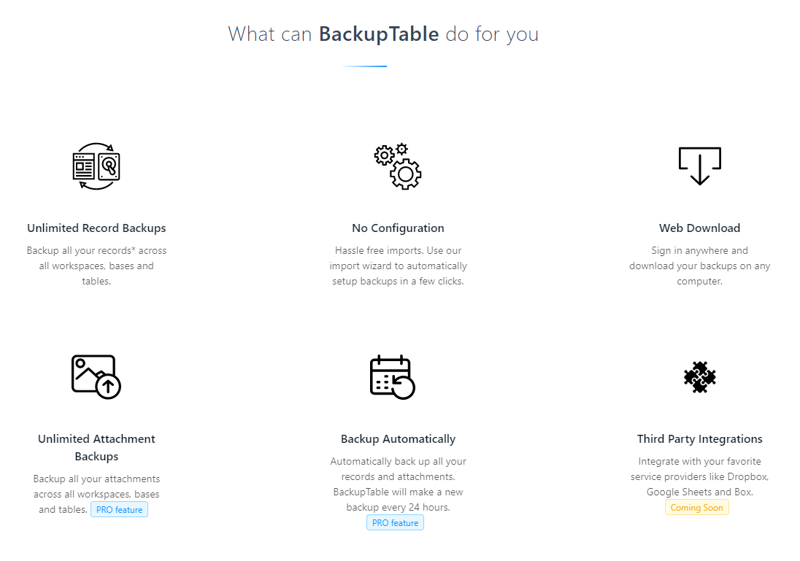Click the PRO feature badge under Backup Automatically
The height and width of the screenshot is (561, 800).
tap(395, 523)
